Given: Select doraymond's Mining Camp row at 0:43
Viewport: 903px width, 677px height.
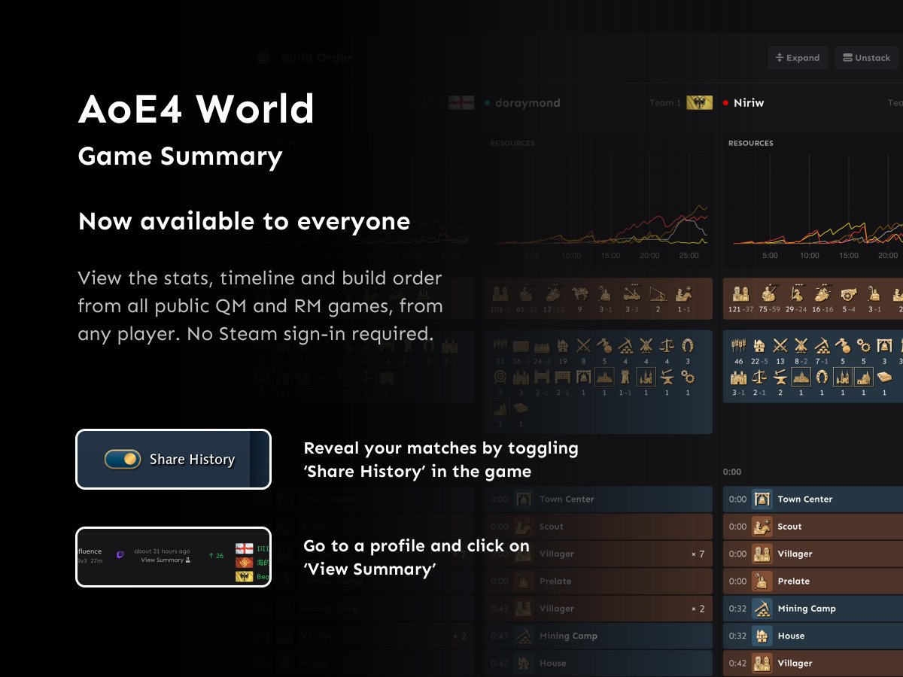Looking at the screenshot, I should [x=598, y=636].
